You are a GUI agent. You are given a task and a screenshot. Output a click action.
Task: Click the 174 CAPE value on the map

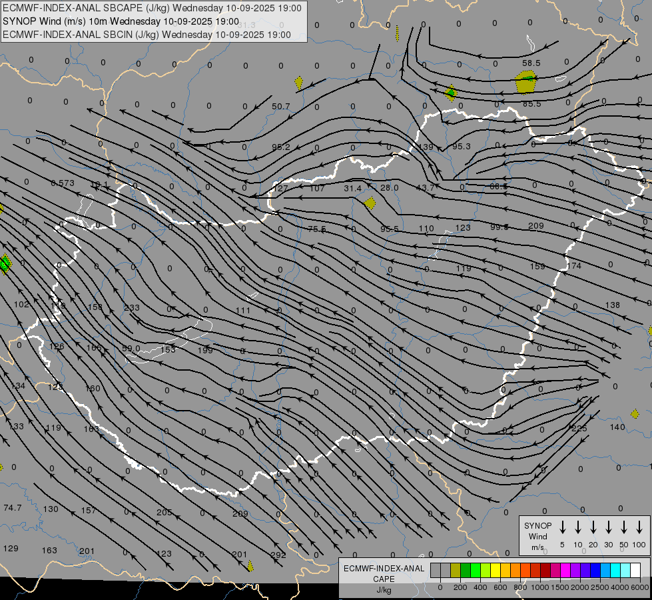[x=574, y=265]
